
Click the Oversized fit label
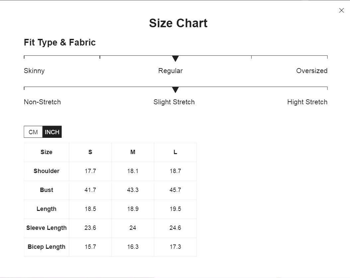point(311,71)
